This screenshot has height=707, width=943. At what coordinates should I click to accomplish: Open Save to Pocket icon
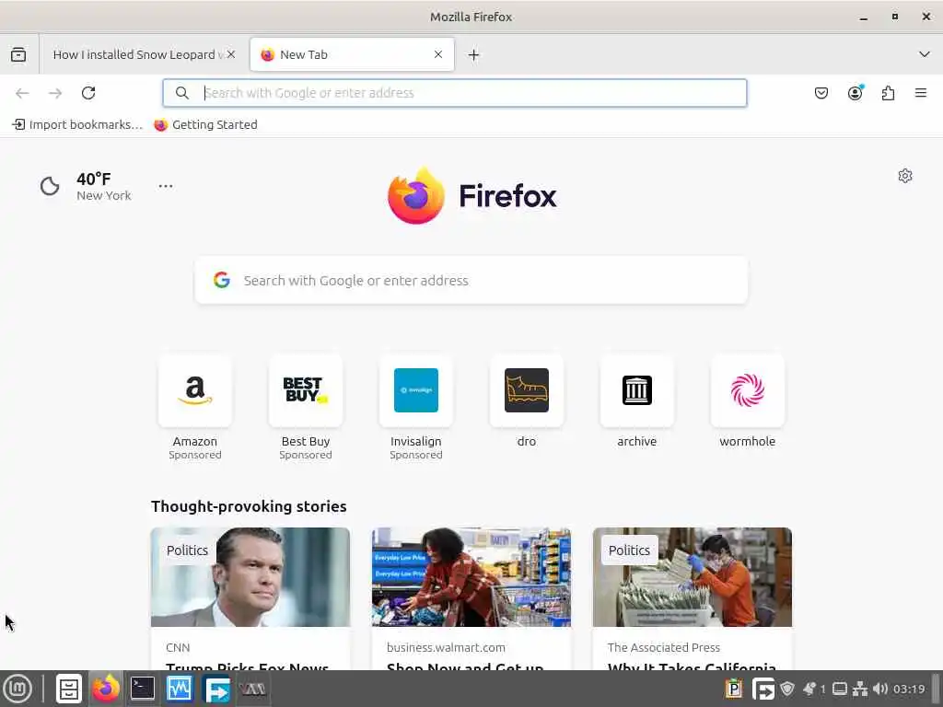click(821, 93)
